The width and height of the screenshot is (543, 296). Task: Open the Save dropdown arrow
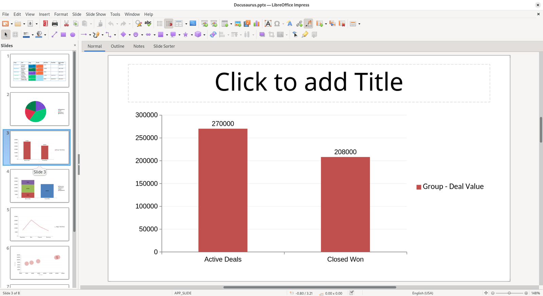coord(36,24)
